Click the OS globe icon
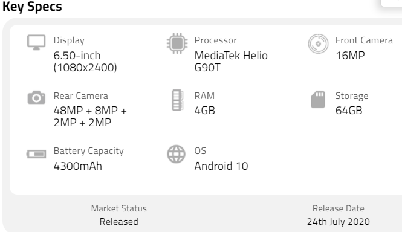402x232 pixels. [176, 154]
